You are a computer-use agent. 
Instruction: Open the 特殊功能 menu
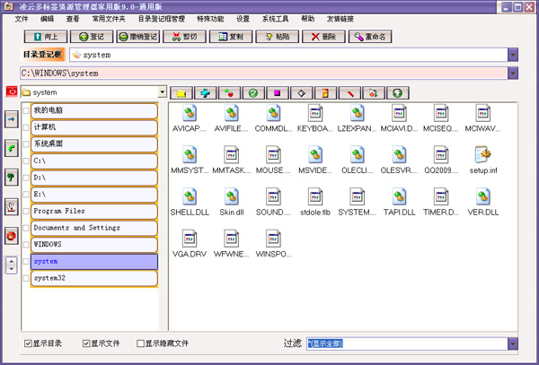coord(210,19)
